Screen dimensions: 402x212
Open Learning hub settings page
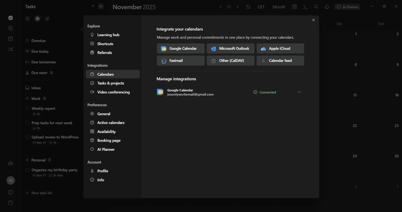113,35
